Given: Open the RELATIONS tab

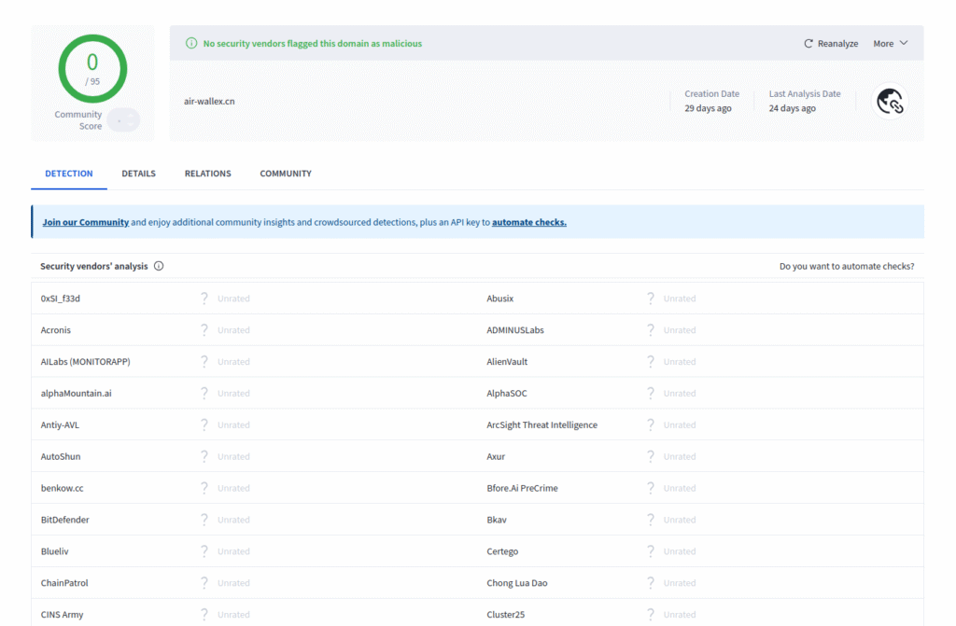Looking at the screenshot, I should tap(207, 174).
